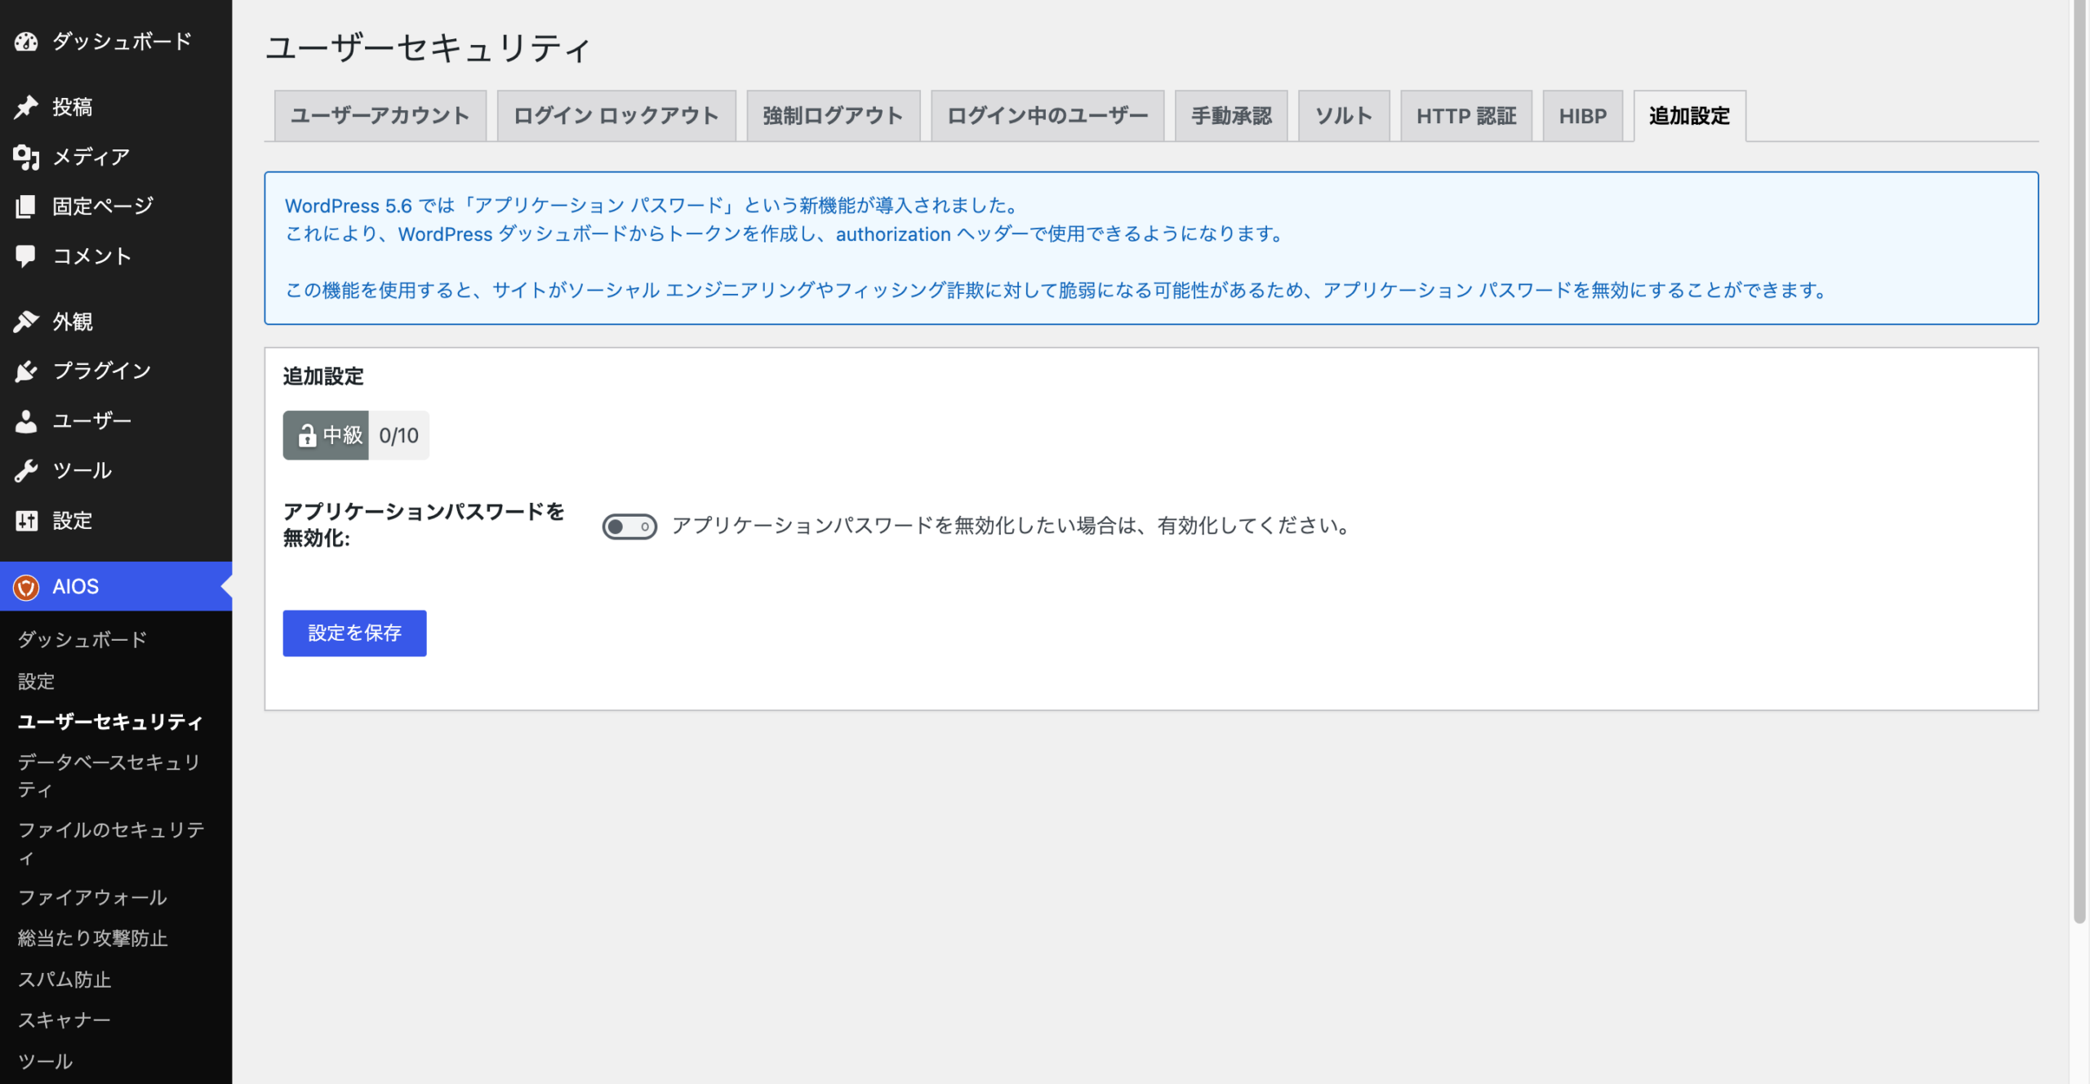Viewport: 2090px width, 1084px height.
Task: Switch to the HTTP 認証 tab
Action: tap(1466, 116)
